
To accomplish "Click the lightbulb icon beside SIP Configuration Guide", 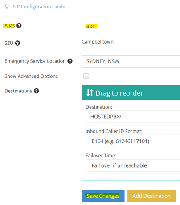I will 7,7.
